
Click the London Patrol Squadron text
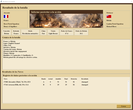point(115,24)
